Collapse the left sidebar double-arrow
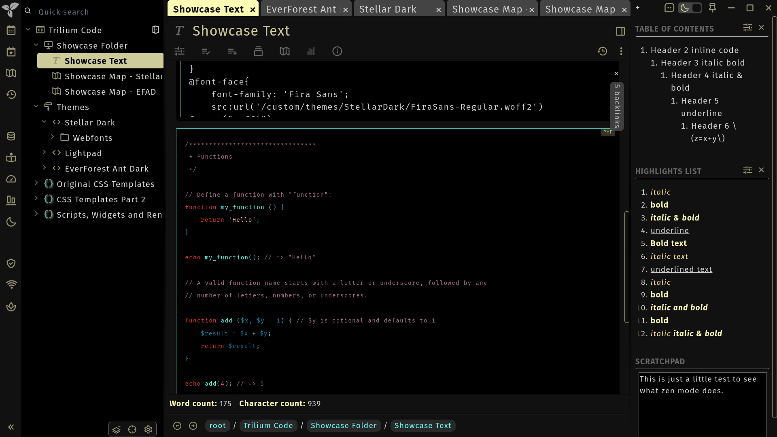Image resolution: width=777 pixels, height=437 pixels. (x=11, y=427)
